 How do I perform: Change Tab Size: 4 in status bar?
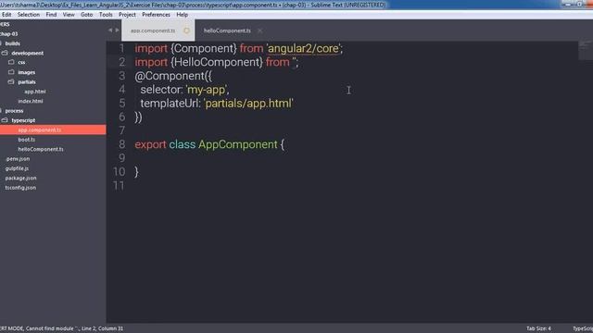pos(538,328)
